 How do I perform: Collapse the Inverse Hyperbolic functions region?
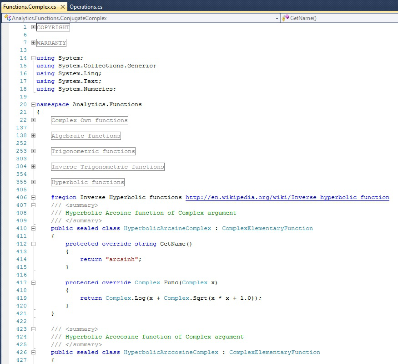(x=33, y=198)
